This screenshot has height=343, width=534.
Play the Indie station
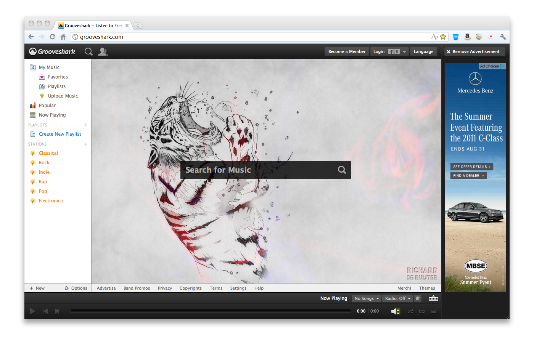click(x=44, y=172)
